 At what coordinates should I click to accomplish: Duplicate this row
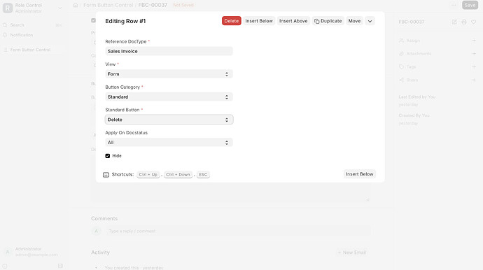click(328, 21)
